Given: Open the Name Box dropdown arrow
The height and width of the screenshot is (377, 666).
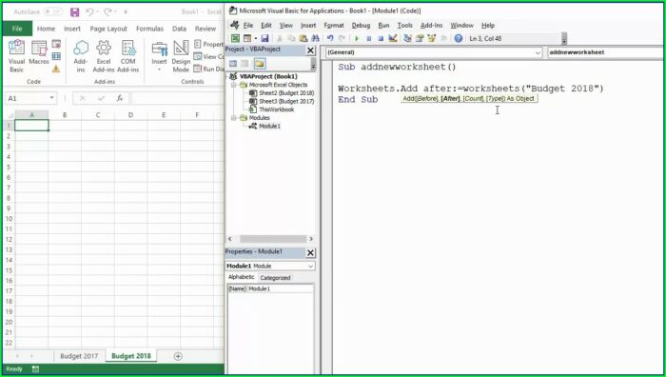Looking at the screenshot, I should pyautogui.click(x=51, y=98).
